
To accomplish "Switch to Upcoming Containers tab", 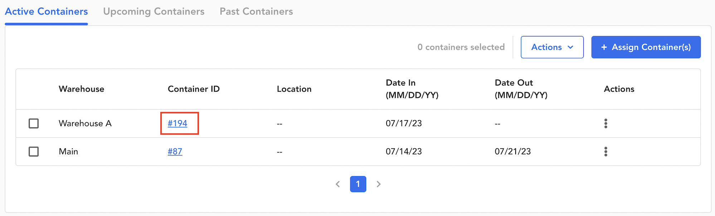I will (154, 11).
